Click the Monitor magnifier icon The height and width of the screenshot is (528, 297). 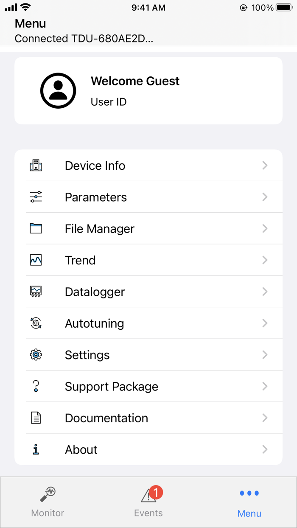48,493
